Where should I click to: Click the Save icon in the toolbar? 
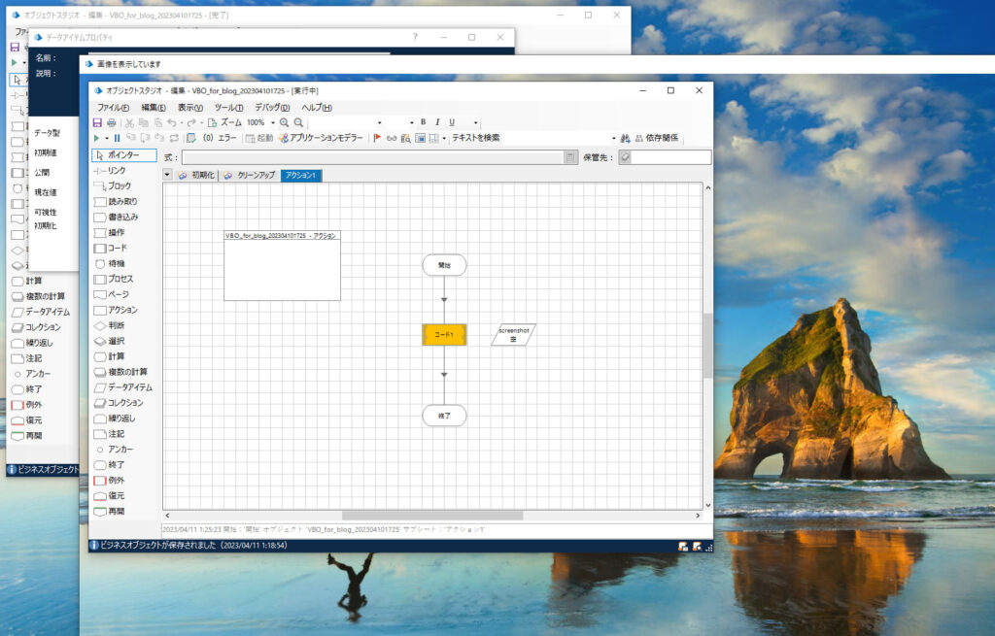[x=97, y=122]
